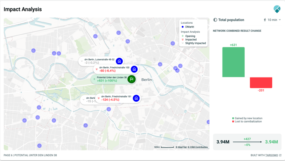The height and width of the screenshot is (161, 285).
Task: Open the 10 min travel time dropdown
Action: pyautogui.click(x=272, y=20)
